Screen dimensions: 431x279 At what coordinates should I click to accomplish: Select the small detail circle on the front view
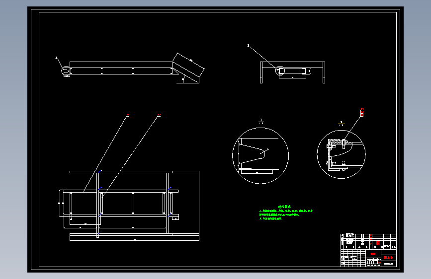tap(280, 70)
